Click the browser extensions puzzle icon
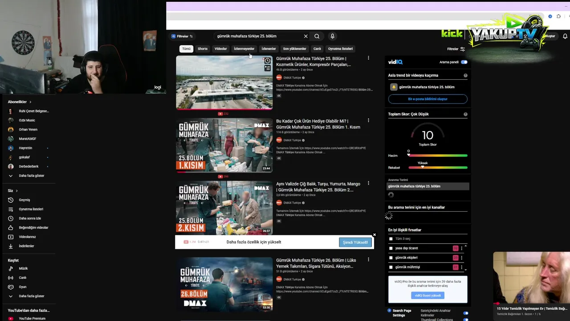Screen dimensions: 570x321 (x=558, y=16)
